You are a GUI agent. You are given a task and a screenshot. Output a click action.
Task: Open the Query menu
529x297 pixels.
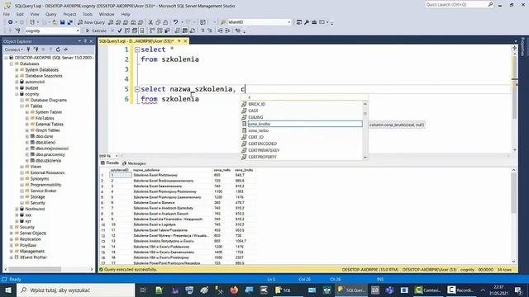click(x=51, y=14)
